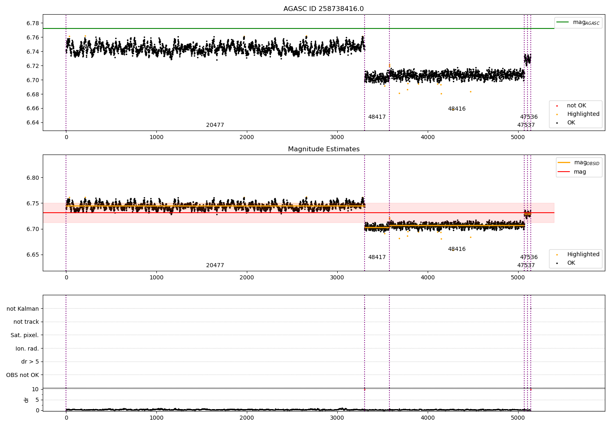
Task: Click the 'dr > 5' row label
Action: click(x=30, y=362)
